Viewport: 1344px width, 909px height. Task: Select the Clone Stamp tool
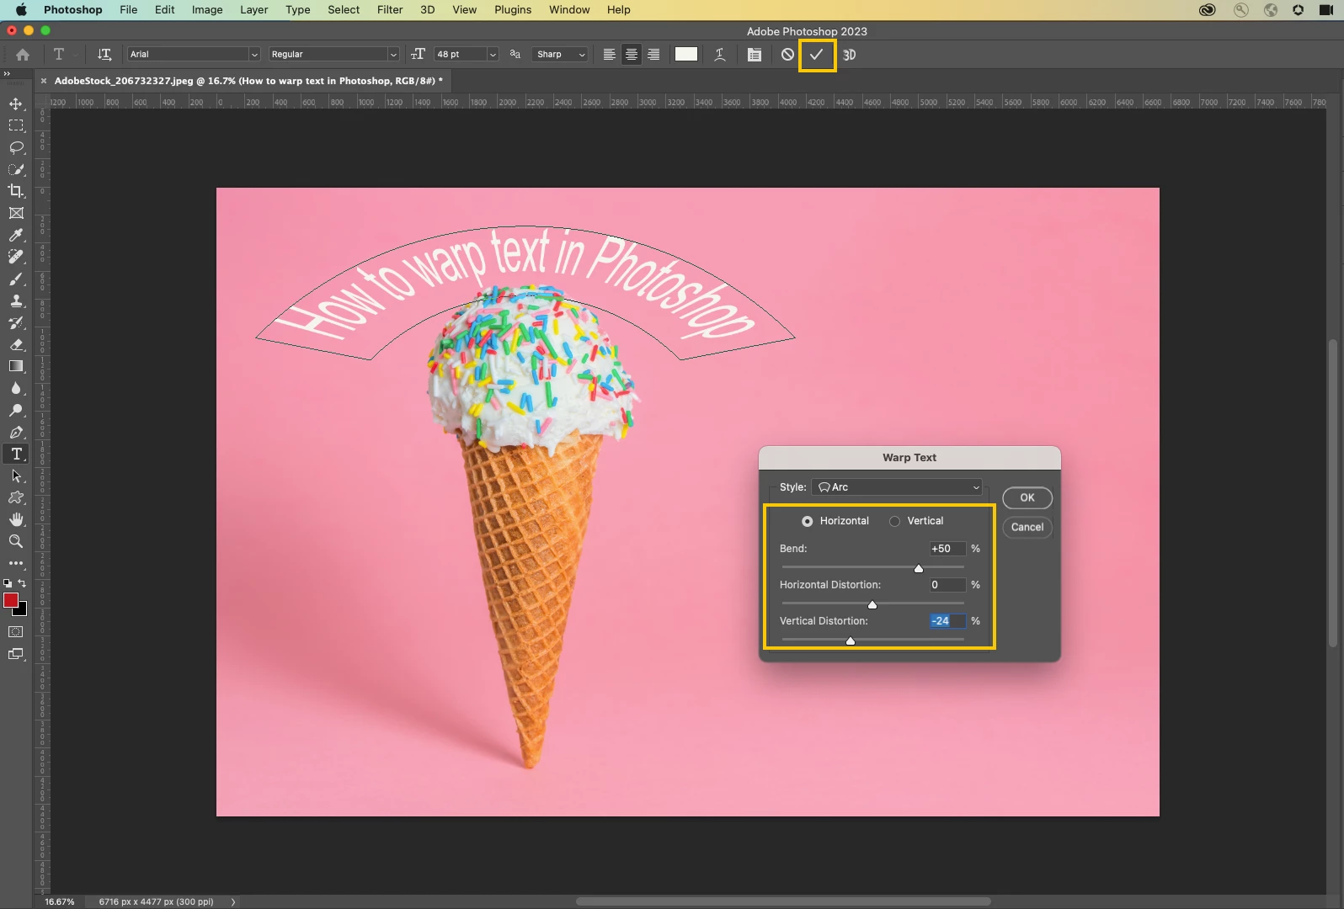16,300
